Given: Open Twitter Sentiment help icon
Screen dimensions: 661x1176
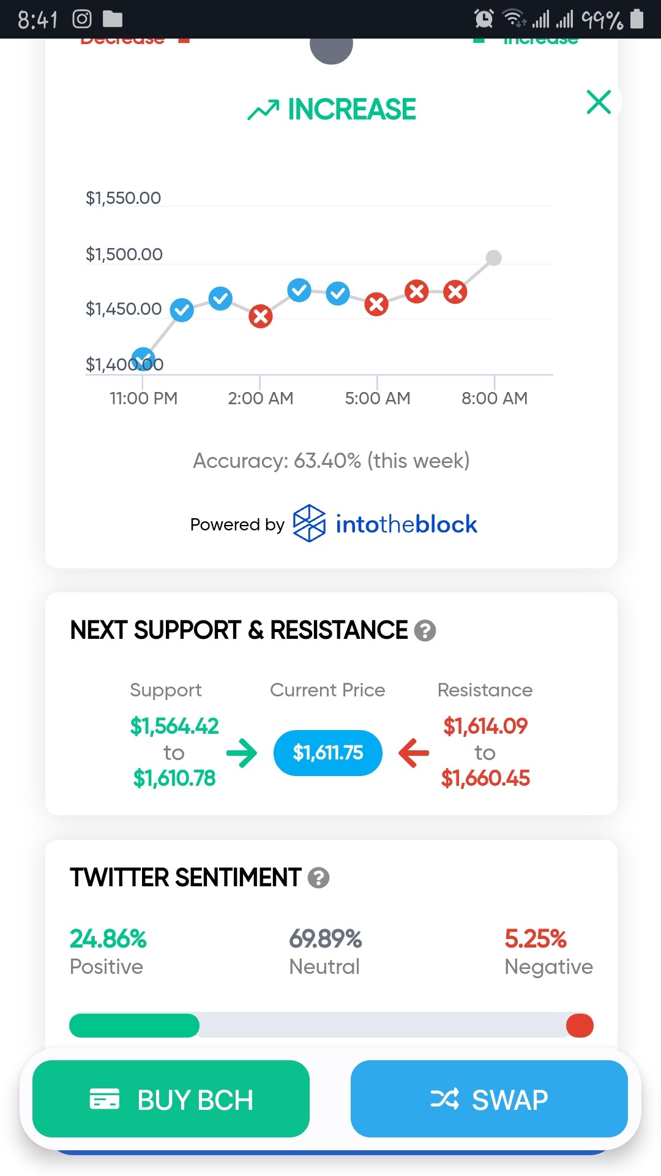Looking at the screenshot, I should click(x=318, y=878).
